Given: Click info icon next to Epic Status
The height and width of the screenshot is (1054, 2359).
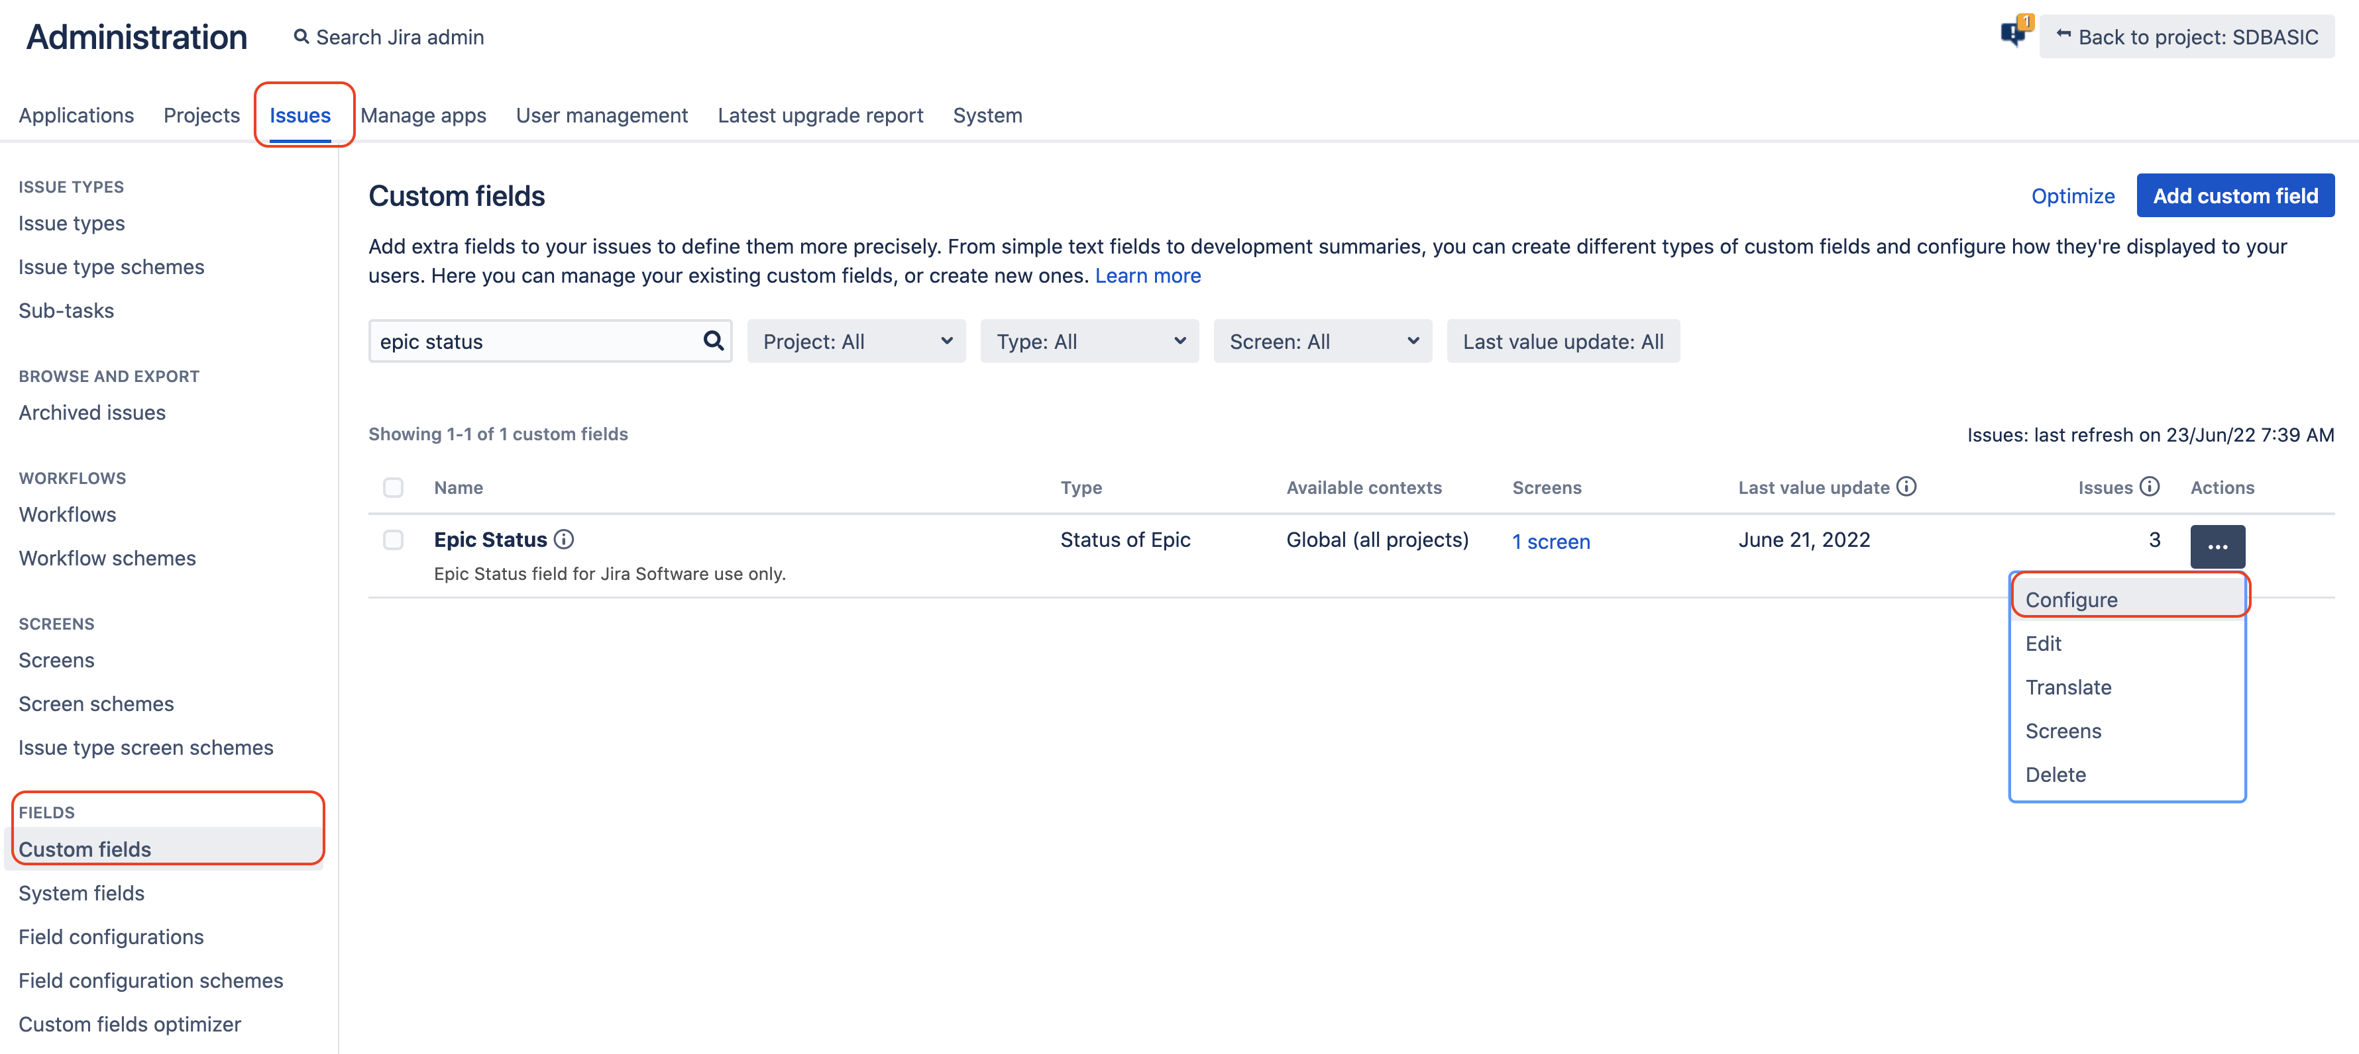Looking at the screenshot, I should pos(564,540).
